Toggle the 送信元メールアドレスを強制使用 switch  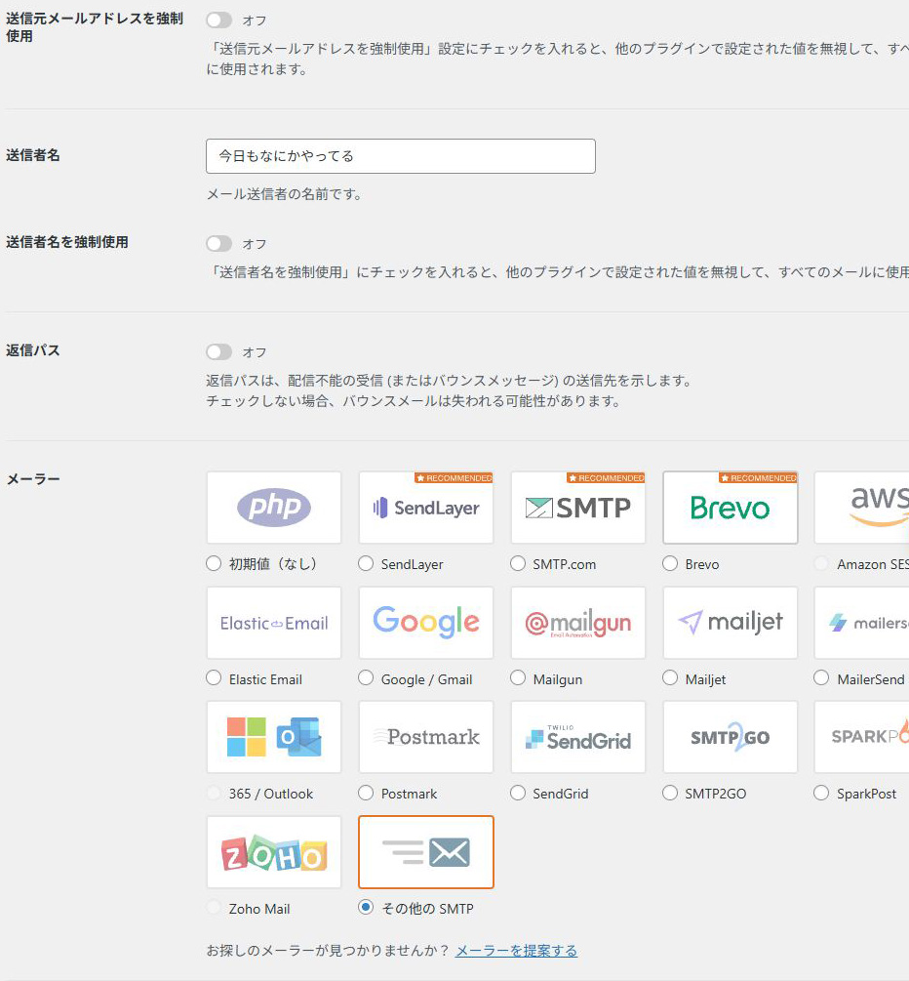pos(218,20)
